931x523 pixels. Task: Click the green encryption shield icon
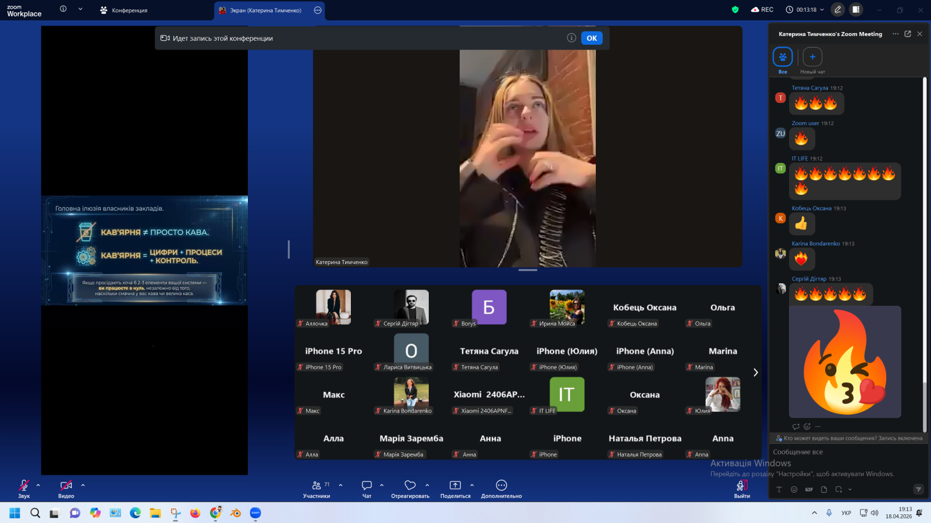pyautogui.click(x=735, y=10)
